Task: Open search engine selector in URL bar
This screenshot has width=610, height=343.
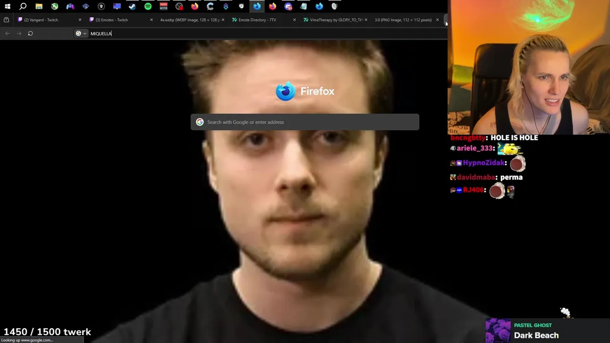Action: (x=81, y=33)
